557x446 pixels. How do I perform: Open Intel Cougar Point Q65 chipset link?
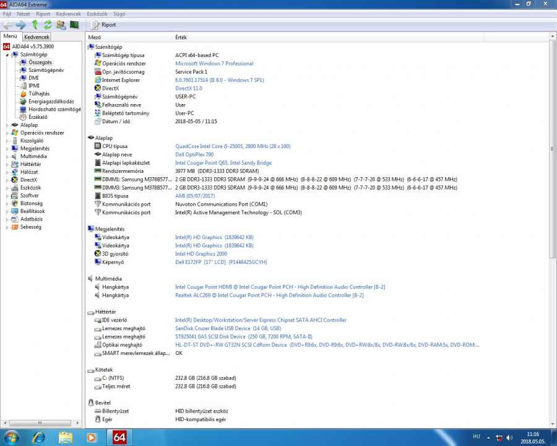(x=223, y=162)
